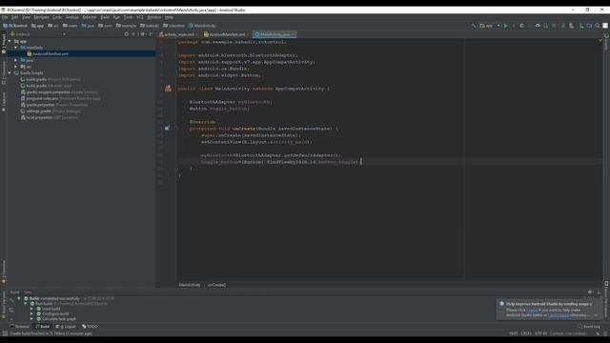The height and width of the screenshot is (343, 610).
Task: Click the MainActivity breadcrumb in navigation bar
Action: click(x=202, y=26)
